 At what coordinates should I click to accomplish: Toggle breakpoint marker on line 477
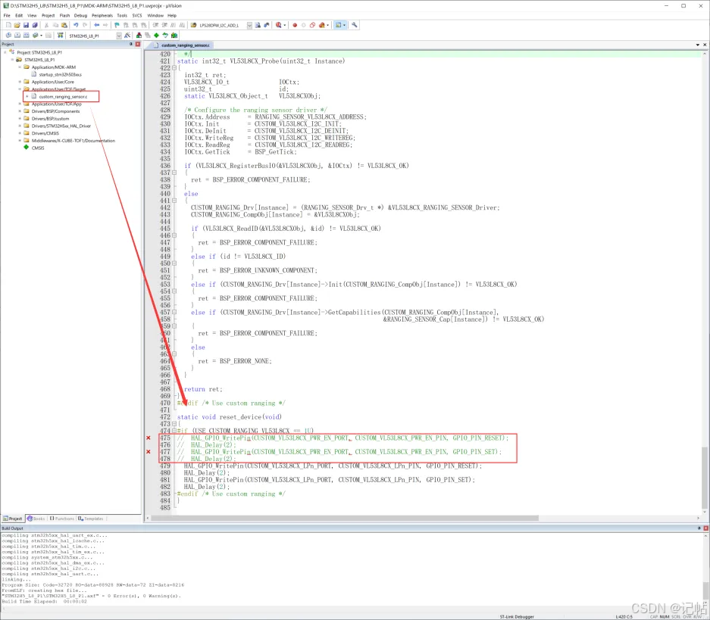149,452
